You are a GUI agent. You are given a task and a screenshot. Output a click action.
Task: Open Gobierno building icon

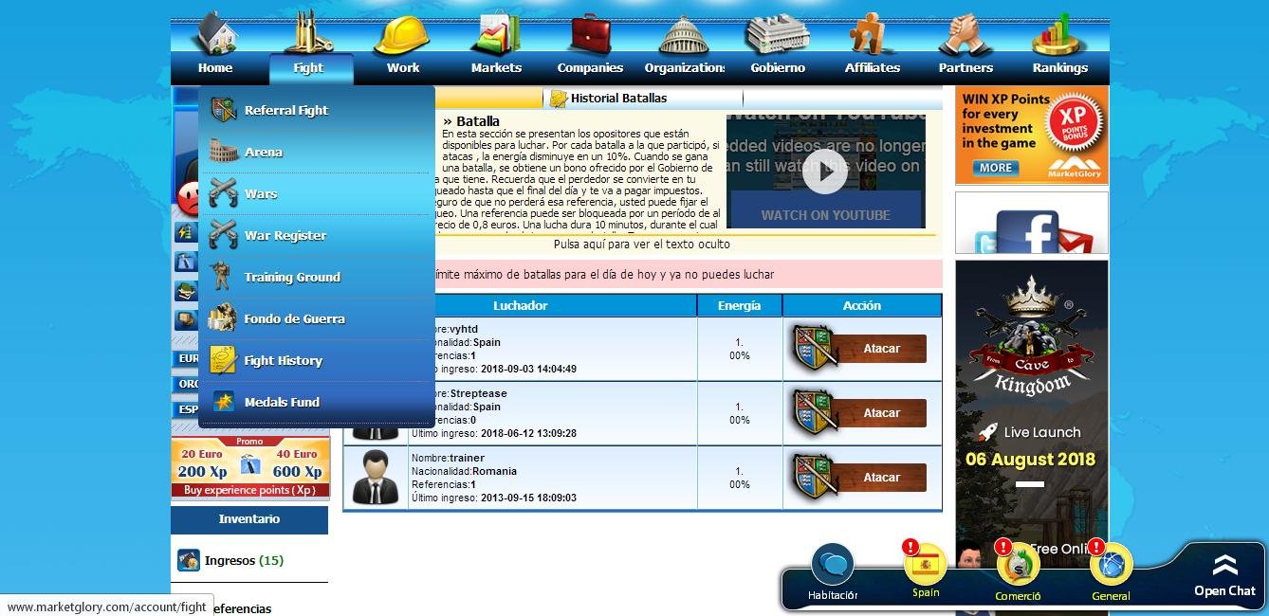pos(778,34)
